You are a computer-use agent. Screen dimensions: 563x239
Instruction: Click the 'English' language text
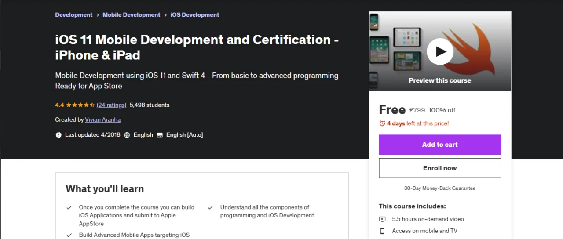[143, 135]
